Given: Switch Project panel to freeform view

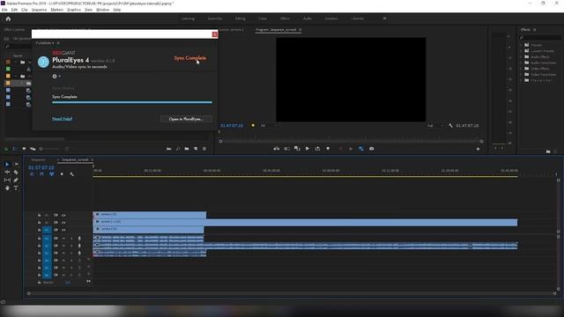Looking at the screenshot, I should [33, 149].
